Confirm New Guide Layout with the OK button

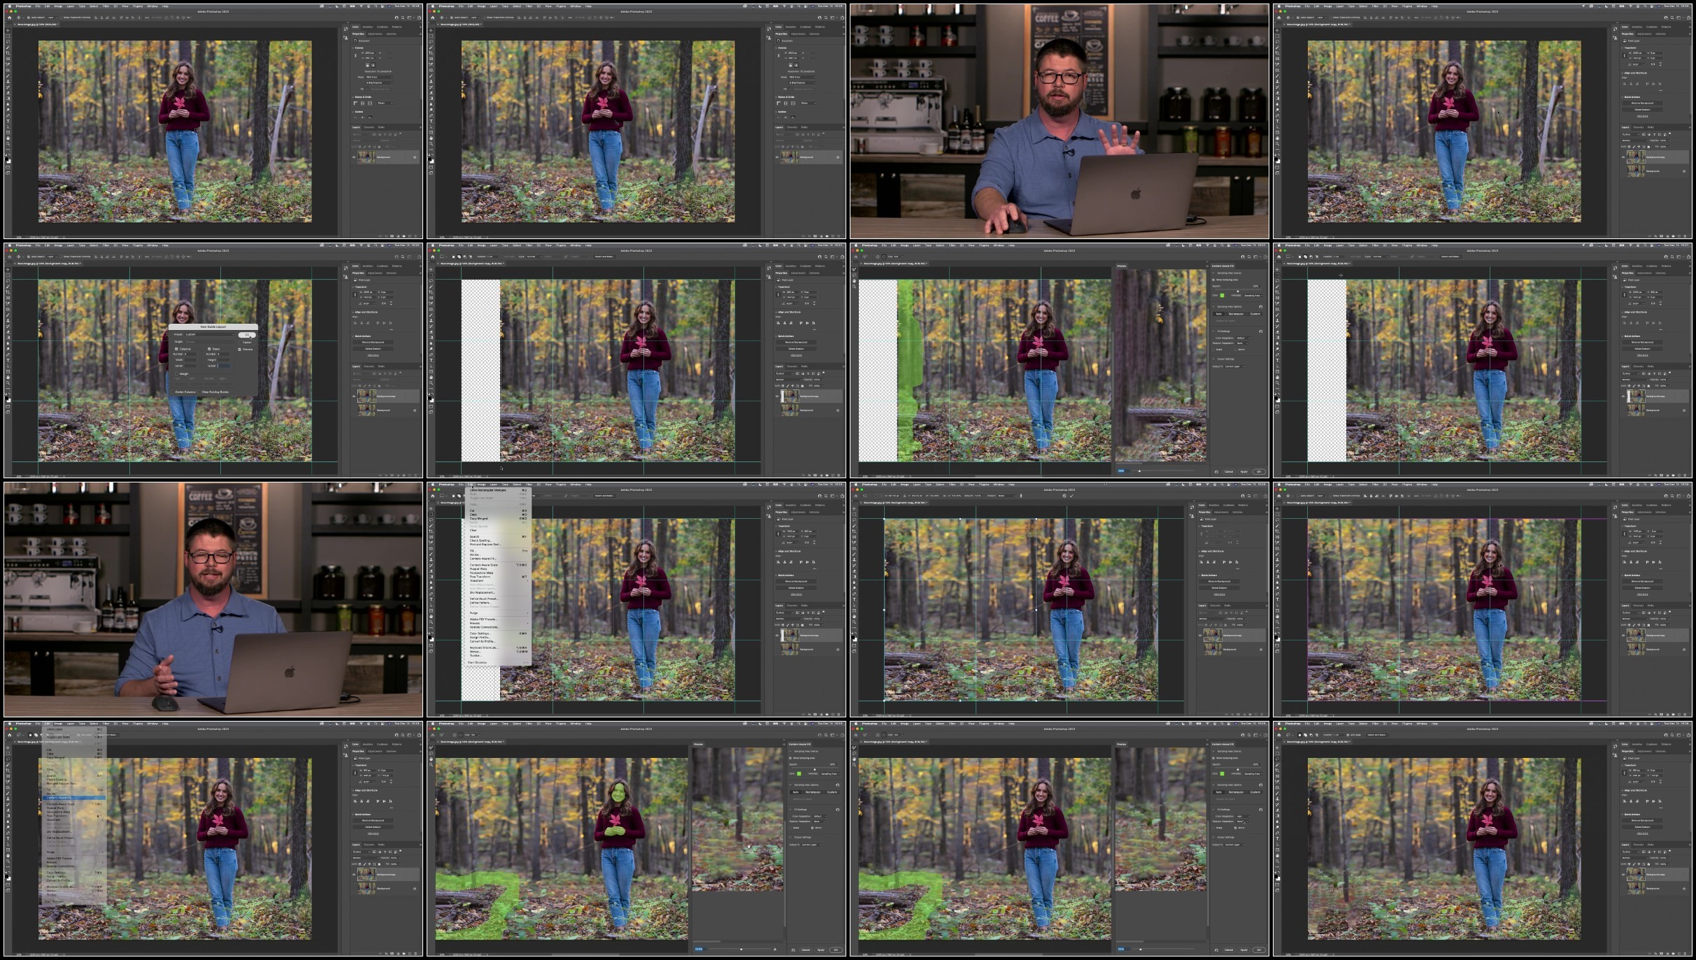point(247,335)
